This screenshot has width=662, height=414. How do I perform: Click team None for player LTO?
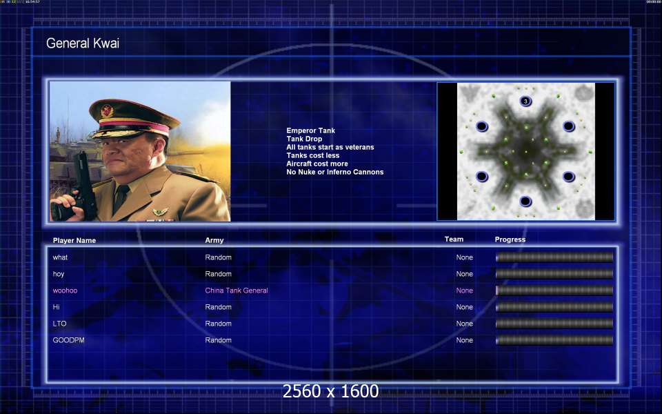click(464, 324)
